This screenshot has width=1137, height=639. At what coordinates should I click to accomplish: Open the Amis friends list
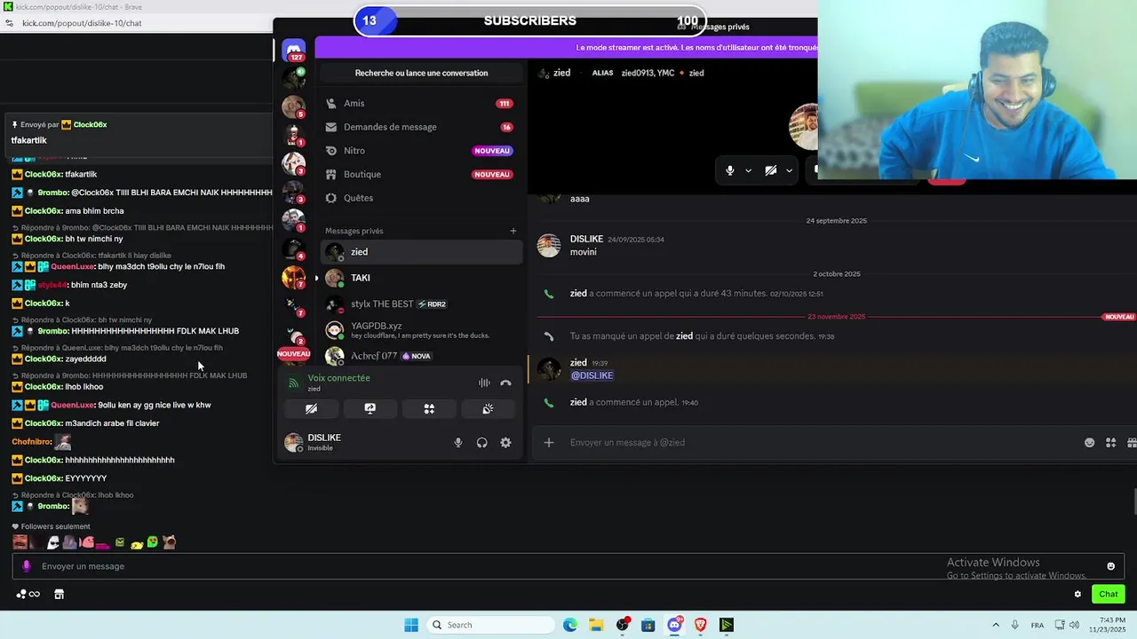421,103
